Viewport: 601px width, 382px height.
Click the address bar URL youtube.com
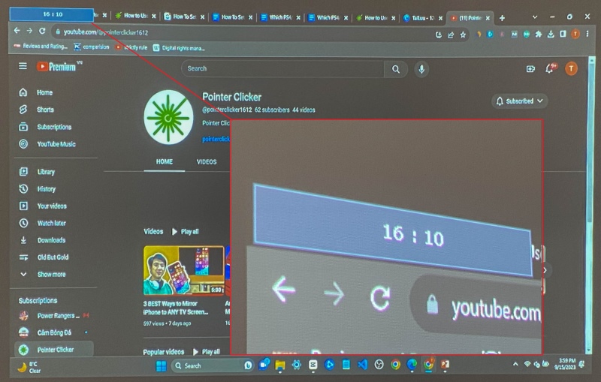tap(105, 32)
